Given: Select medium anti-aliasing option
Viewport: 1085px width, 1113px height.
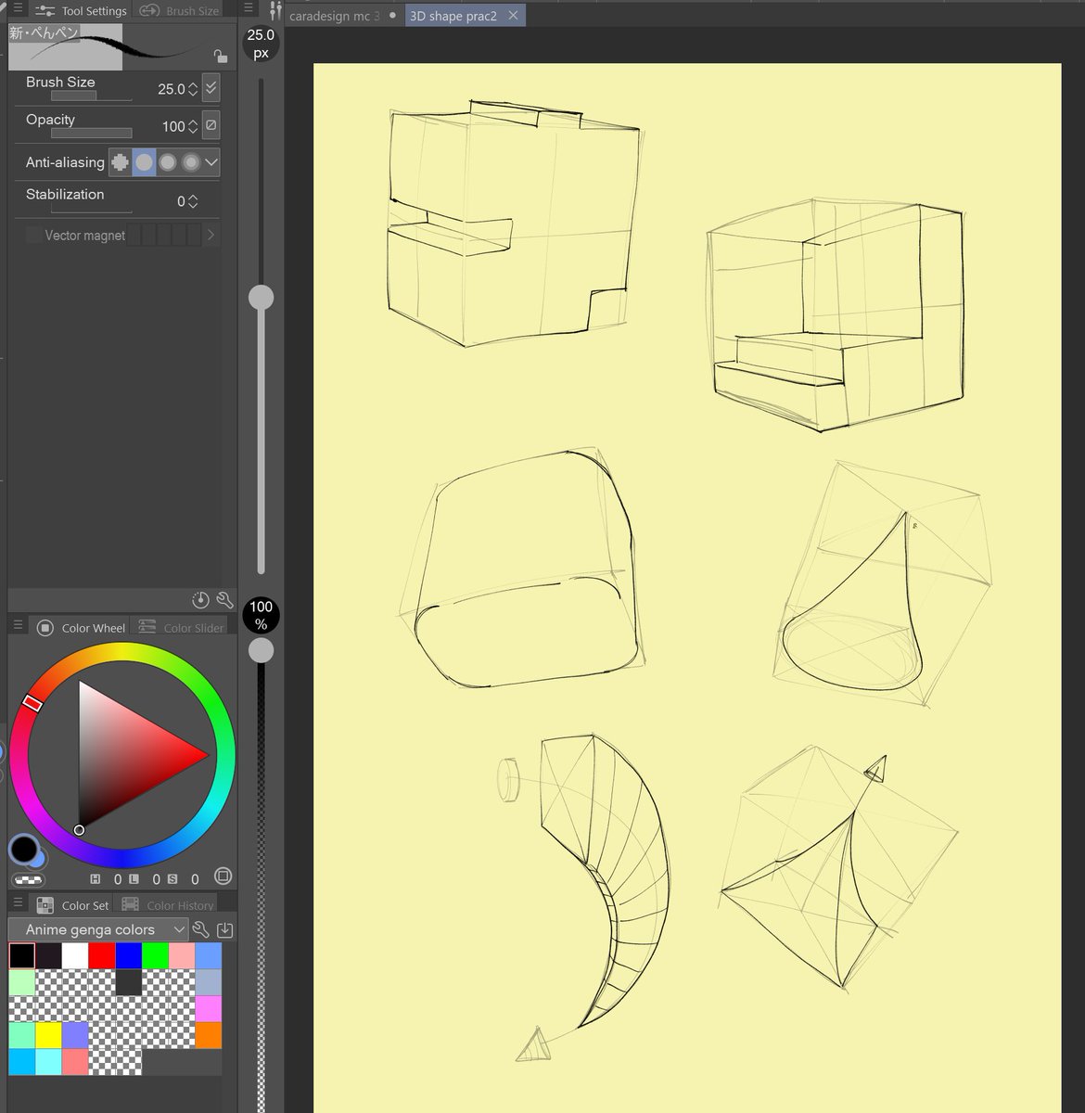Looking at the screenshot, I should coord(167,162).
